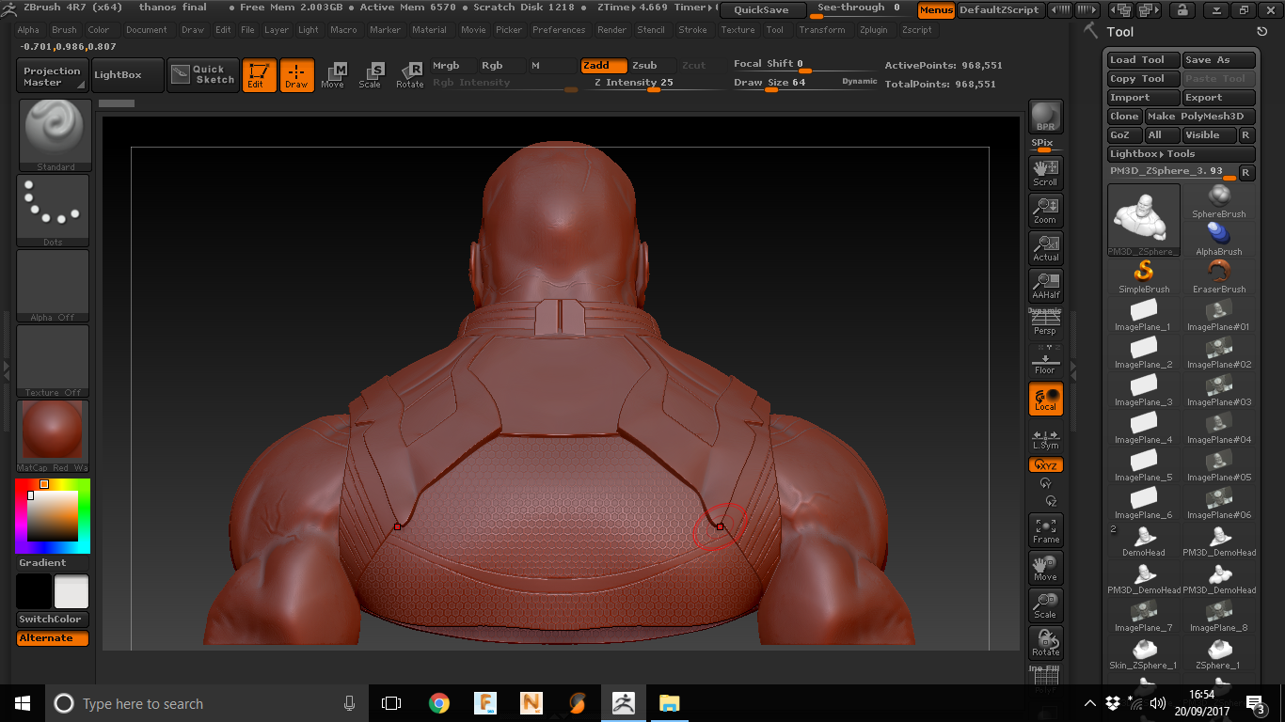The image size is (1285, 722).
Task: Click the BPR render icon
Action: pyautogui.click(x=1045, y=117)
